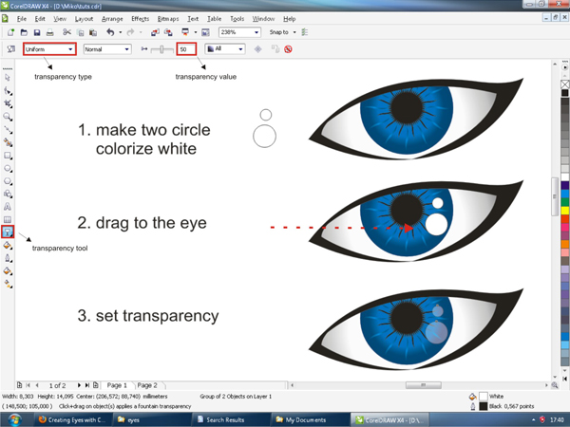Click the horizontal scrollbar thumb
The height and width of the screenshot is (427, 570).
[424, 385]
